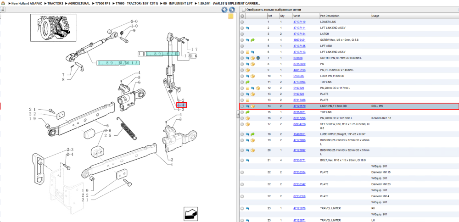Click blue arrow for part 47125870
Image resolution: width=459 pixels, height=222 pixels.
pos(247,208)
